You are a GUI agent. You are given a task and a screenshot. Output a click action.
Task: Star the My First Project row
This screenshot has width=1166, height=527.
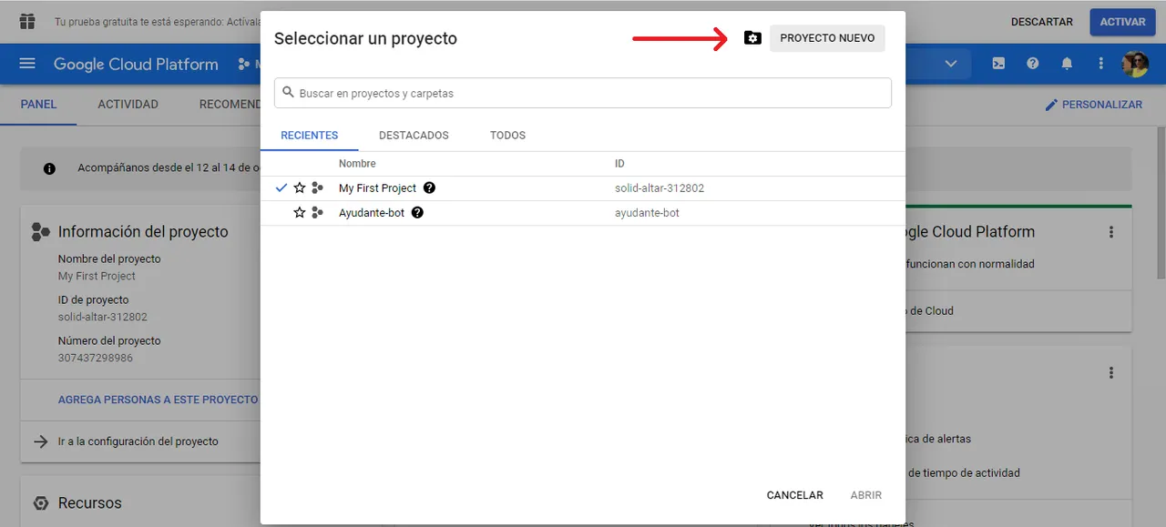pos(300,187)
